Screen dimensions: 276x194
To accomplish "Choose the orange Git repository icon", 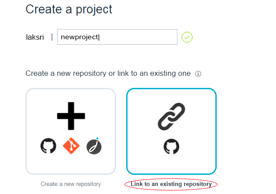I will 71,146.
